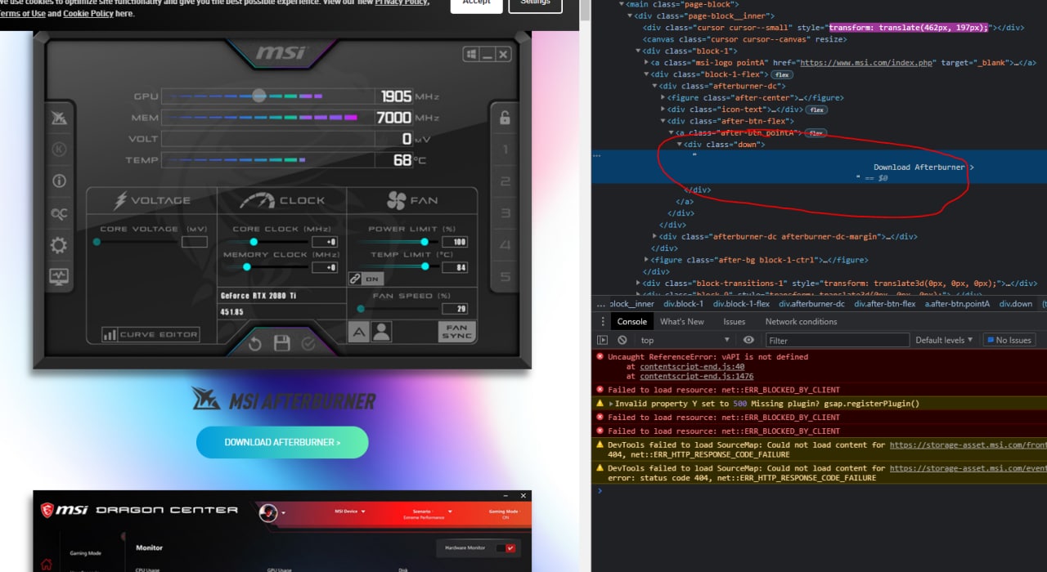
Task: Open Afterburner information (i) icon
Action: pos(59,181)
